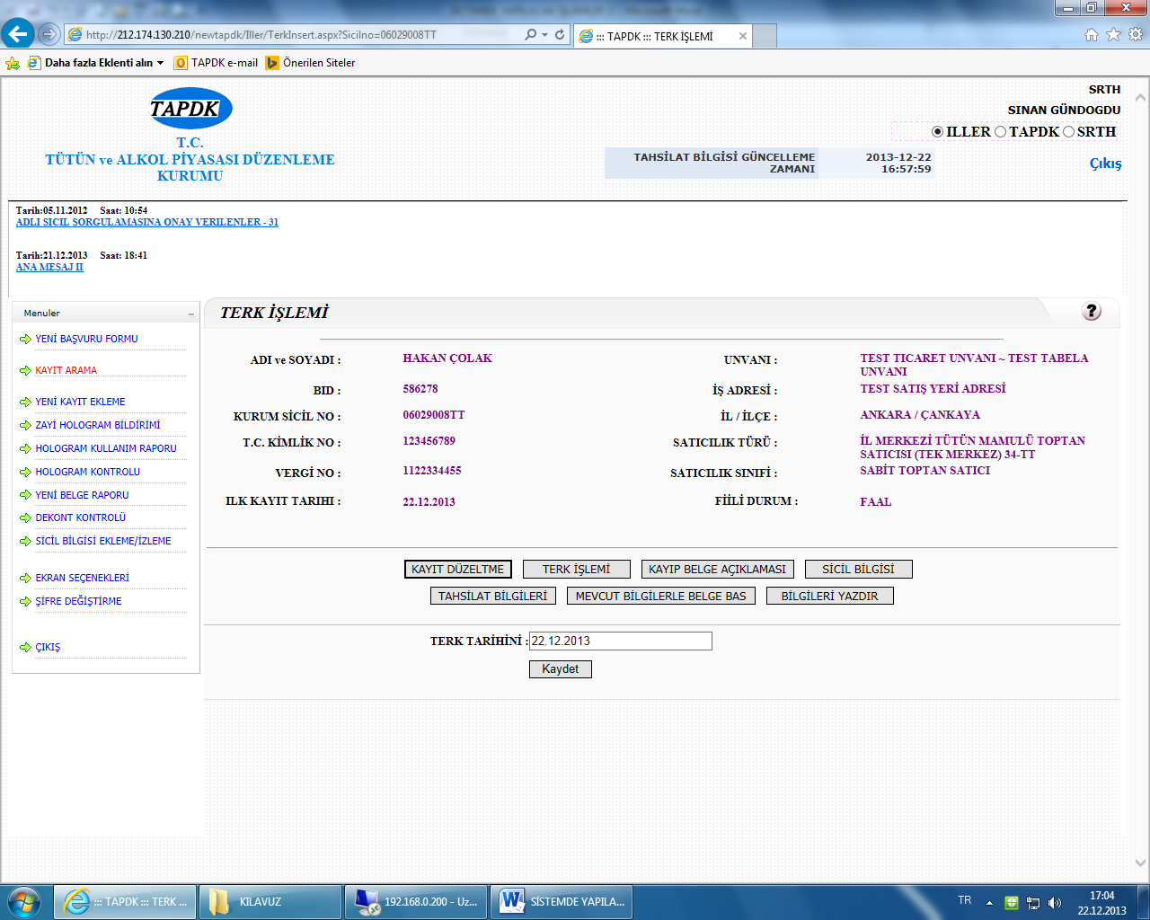Image resolution: width=1150 pixels, height=920 pixels.
Task: Open the Windows Start button
Action: [24, 901]
